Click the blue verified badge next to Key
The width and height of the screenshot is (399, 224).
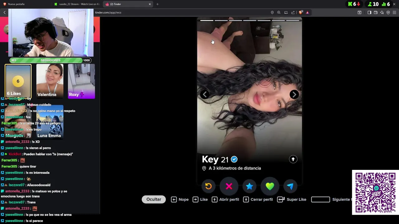pos(234,160)
